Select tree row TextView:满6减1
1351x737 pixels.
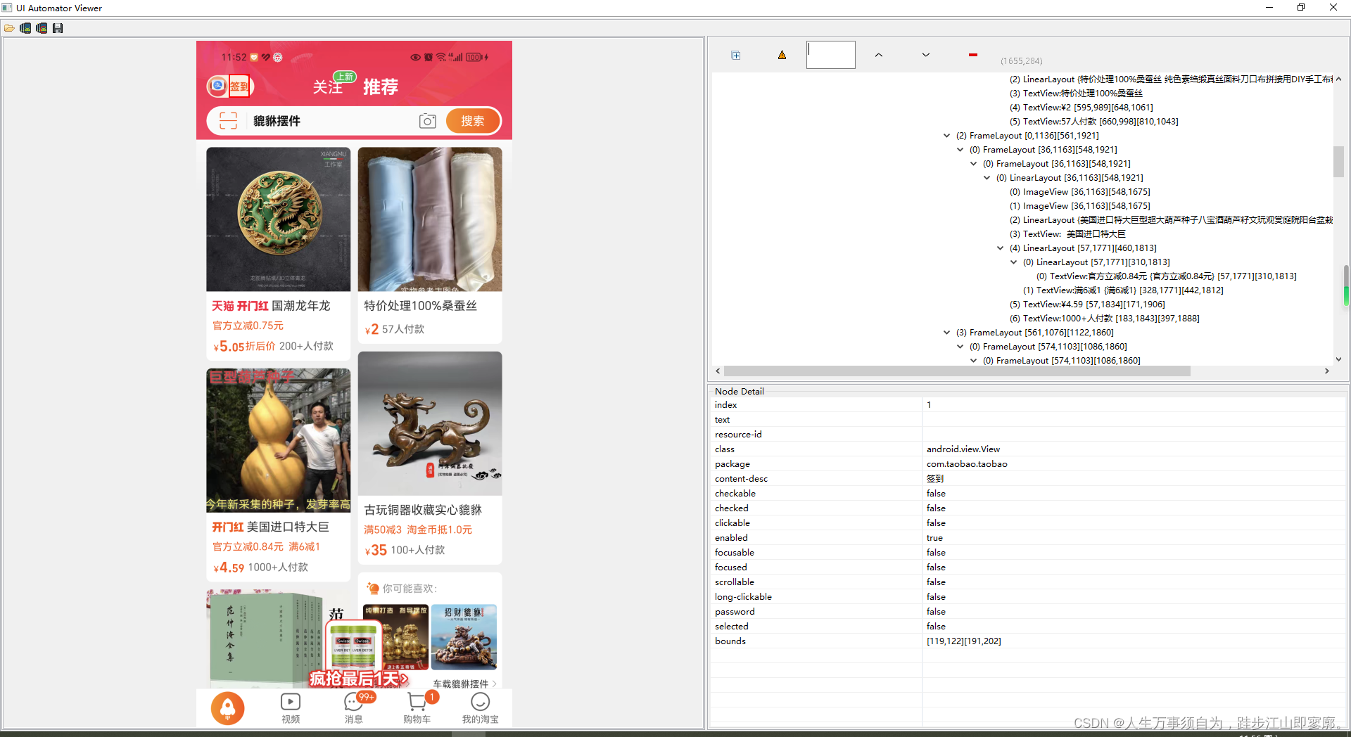click(x=1123, y=290)
